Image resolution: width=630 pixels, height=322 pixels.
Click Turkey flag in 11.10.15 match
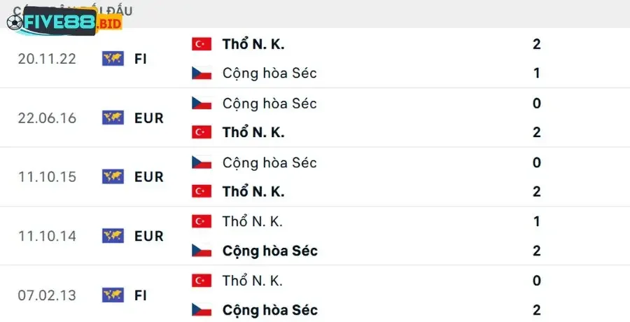(202, 191)
